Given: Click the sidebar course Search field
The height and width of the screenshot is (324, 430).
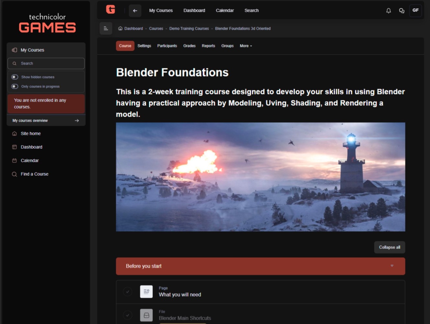Looking at the screenshot, I should point(46,64).
